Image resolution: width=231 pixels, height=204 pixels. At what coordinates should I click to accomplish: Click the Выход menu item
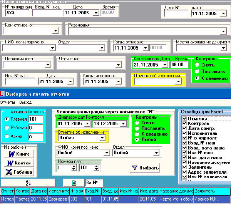point(25,103)
